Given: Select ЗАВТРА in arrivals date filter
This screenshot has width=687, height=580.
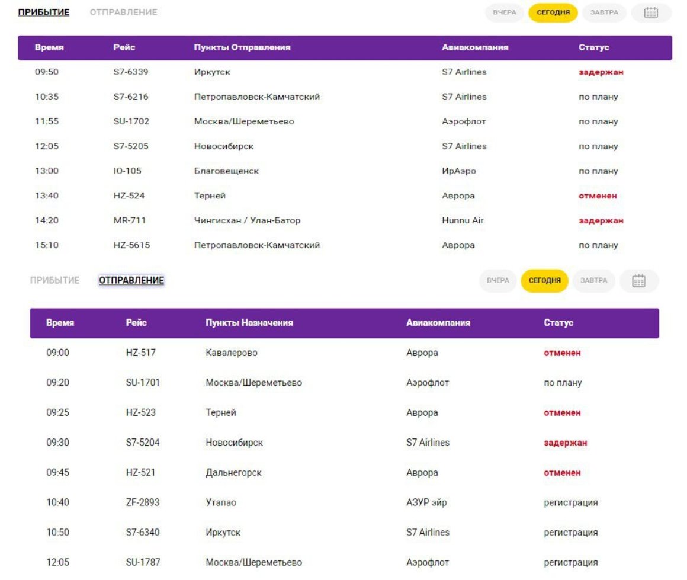Looking at the screenshot, I should (603, 12).
